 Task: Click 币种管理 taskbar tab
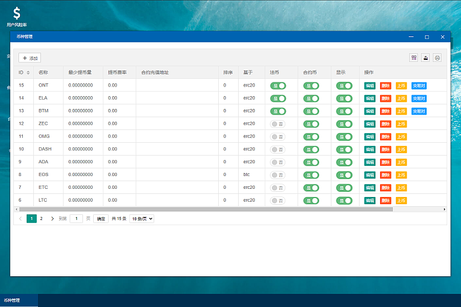point(19,300)
